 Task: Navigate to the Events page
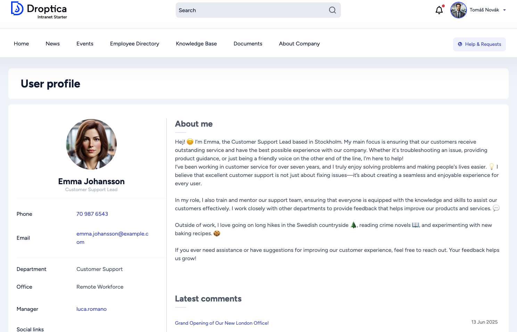tap(85, 44)
